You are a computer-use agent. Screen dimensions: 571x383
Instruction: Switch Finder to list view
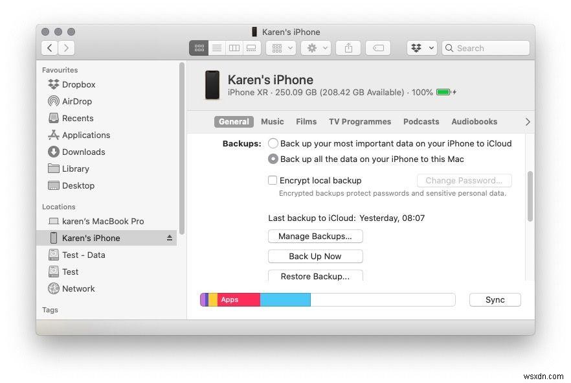(x=216, y=47)
